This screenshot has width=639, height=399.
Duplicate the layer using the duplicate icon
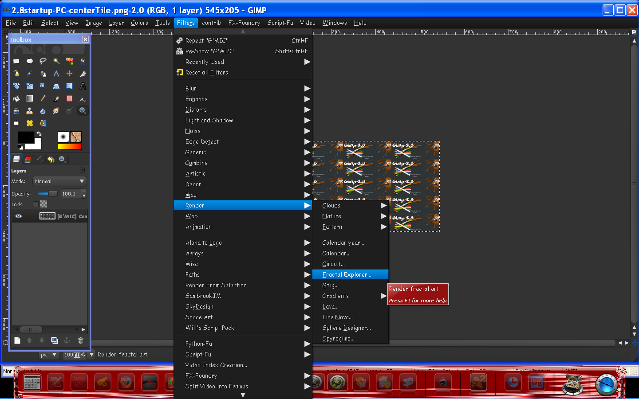click(55, 340)
